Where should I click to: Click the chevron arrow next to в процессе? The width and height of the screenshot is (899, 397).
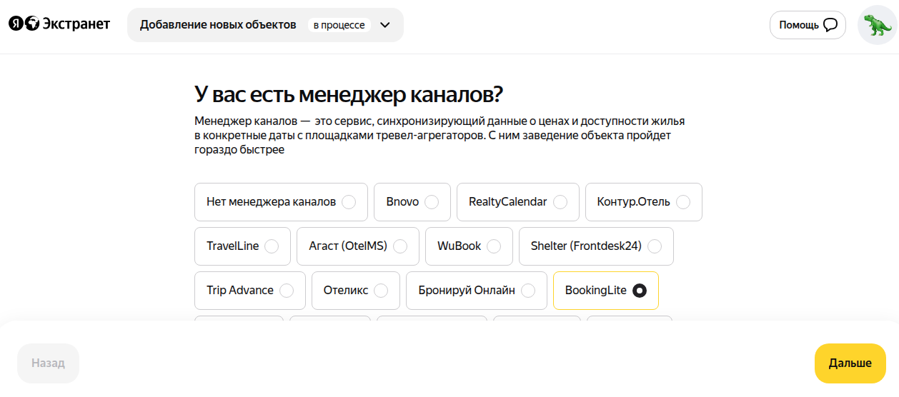click(385, 25)
